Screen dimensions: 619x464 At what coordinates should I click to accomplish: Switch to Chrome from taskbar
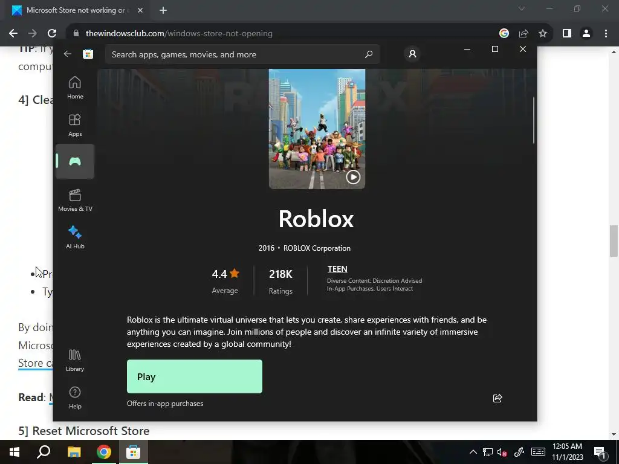click(x=103, y=452)
